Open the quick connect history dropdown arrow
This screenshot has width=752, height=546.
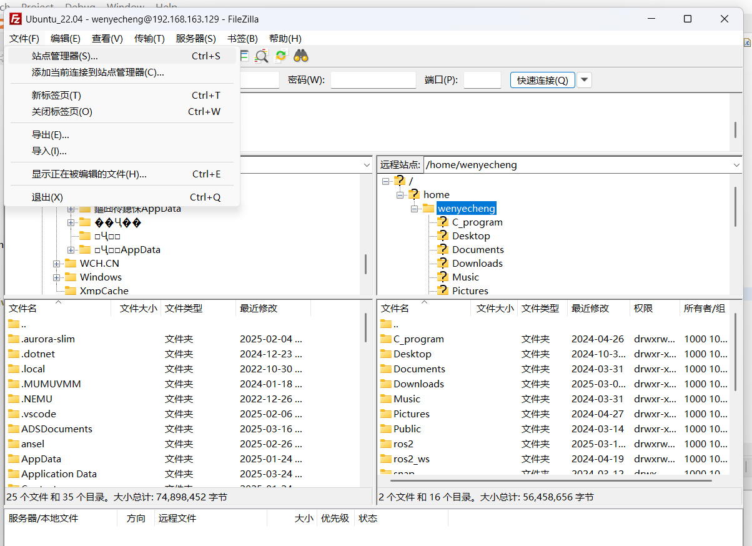(584, 80)
